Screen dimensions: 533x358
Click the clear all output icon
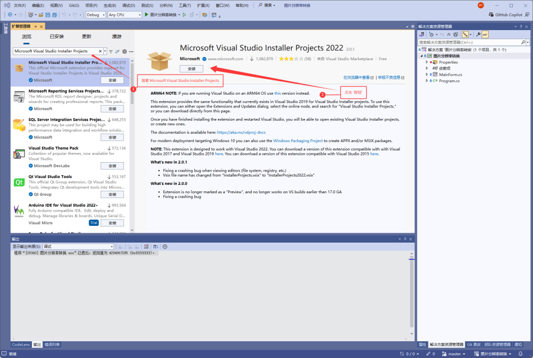pos(146,247)
